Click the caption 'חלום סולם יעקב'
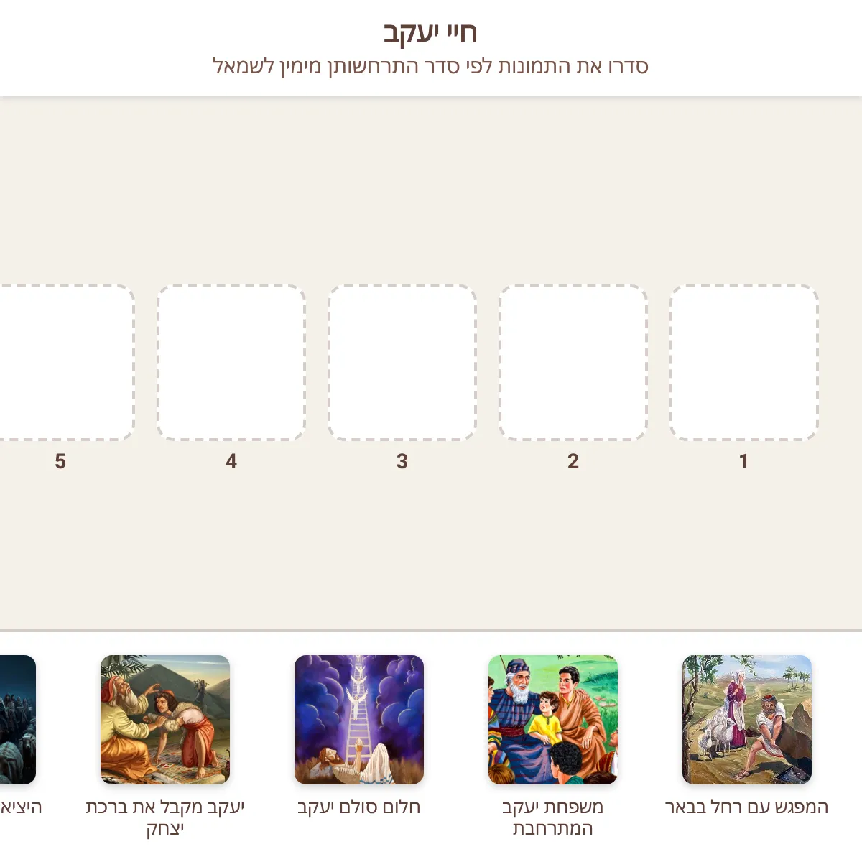The image size is (862, 862). point(358,807)
